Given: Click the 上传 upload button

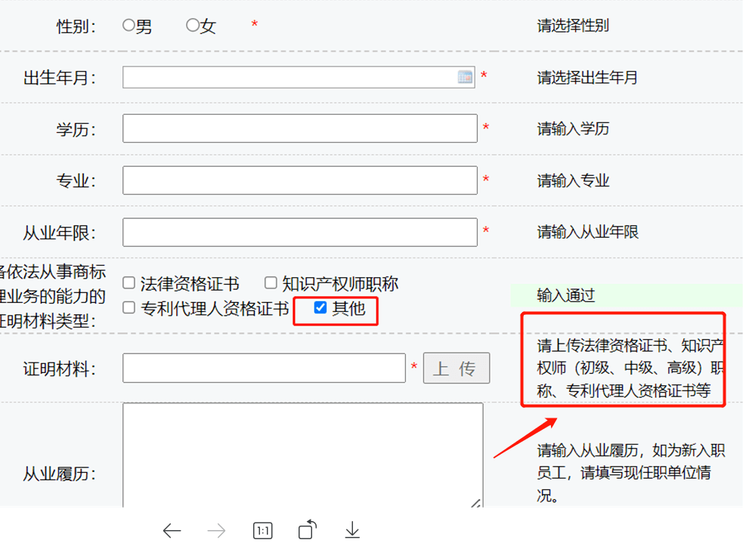Looking at the screenshot, I should [457, 368].
